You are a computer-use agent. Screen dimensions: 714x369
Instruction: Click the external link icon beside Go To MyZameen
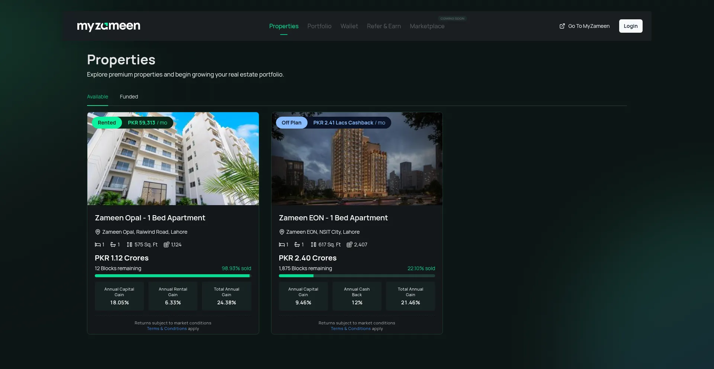(x=562, y=26)
